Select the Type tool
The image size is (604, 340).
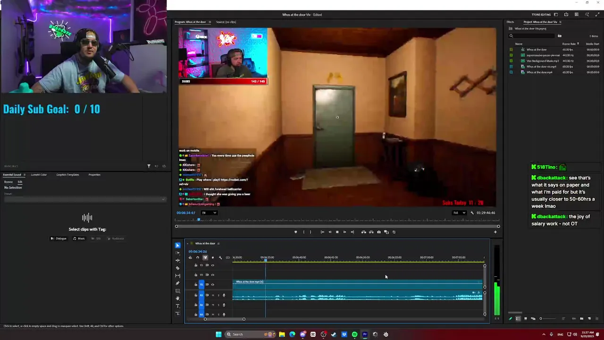point(177,306)
